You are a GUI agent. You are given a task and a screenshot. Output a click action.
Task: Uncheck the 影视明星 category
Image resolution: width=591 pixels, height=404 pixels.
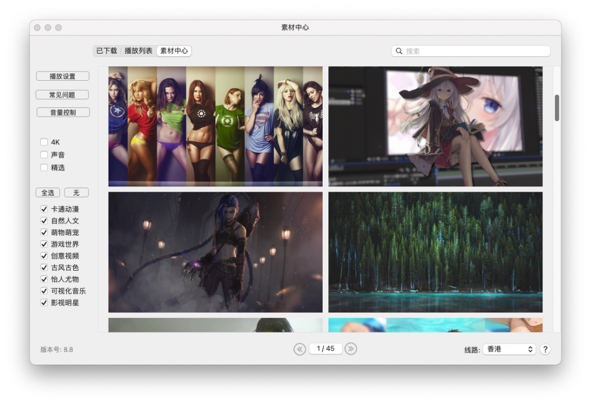click(44, 302)
